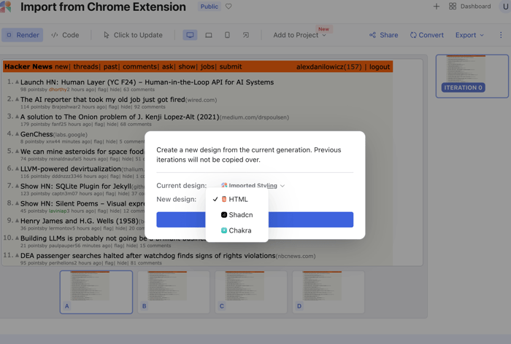511x344 pixels.
Task: Click the 'comments' nav link
Action: pos(139,67)
